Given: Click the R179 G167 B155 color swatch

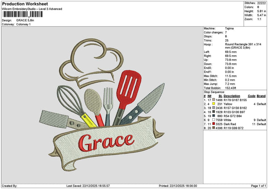Looking at the screenshot, I should click(x=214, y=99).
